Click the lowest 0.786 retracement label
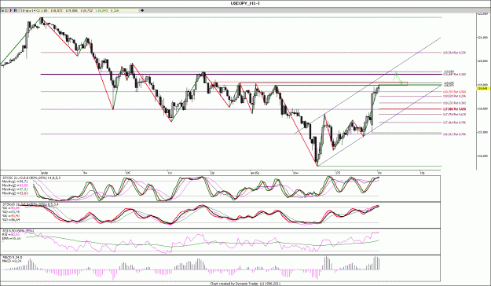The image size is (491, 286). (x=454, y=134)
